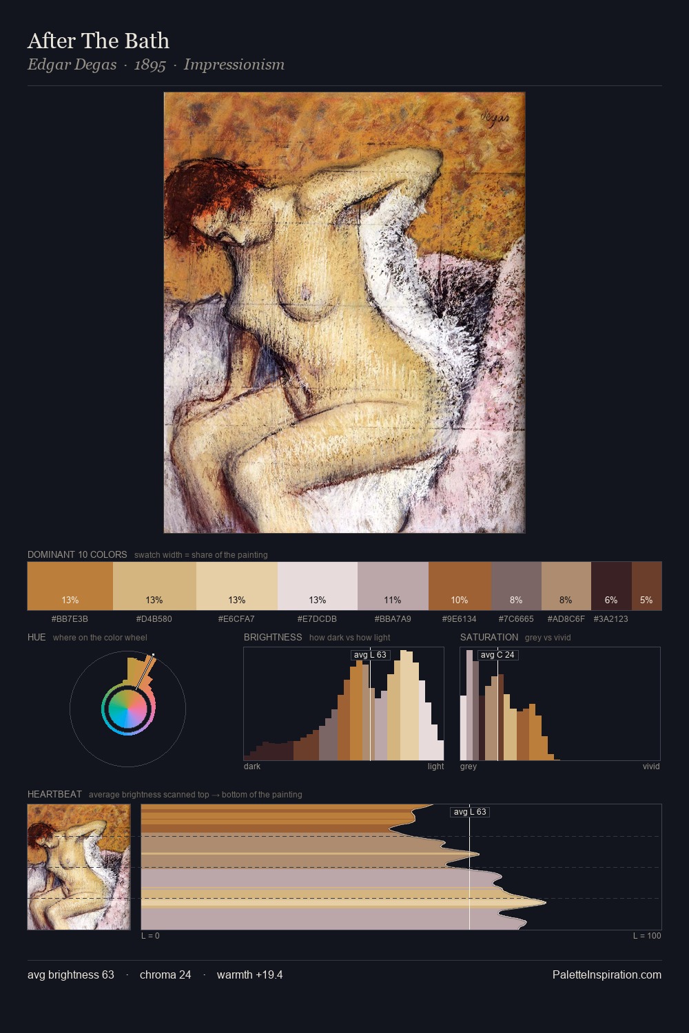Click the hue color wheel center
This screenshot has height=1033, width=689.
127,709
